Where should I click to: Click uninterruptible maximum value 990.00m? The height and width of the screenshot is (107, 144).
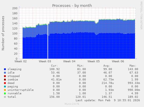pyautogui.click(x=134, y=90)
